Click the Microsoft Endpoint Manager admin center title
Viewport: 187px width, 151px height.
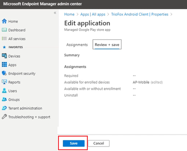pyautogui.click(x=43, y=4)
